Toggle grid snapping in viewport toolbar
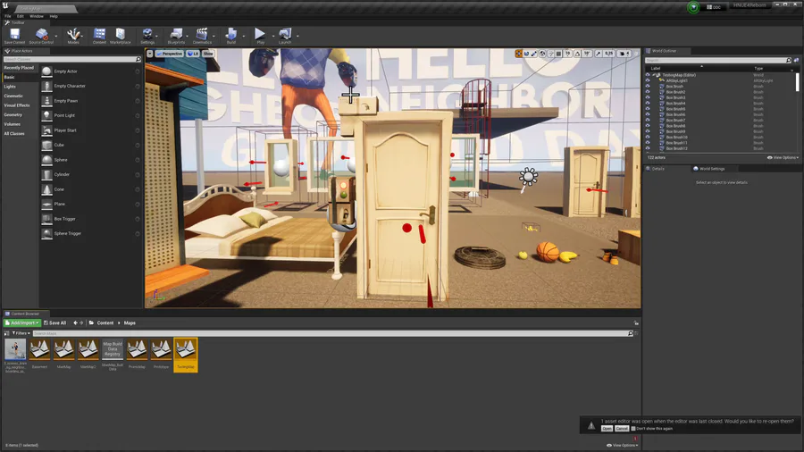 [559, 54]
